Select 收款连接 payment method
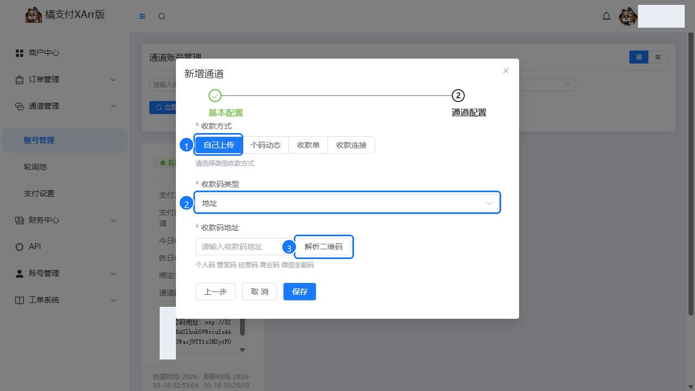The image size is (695, 391). pos(351,145)
